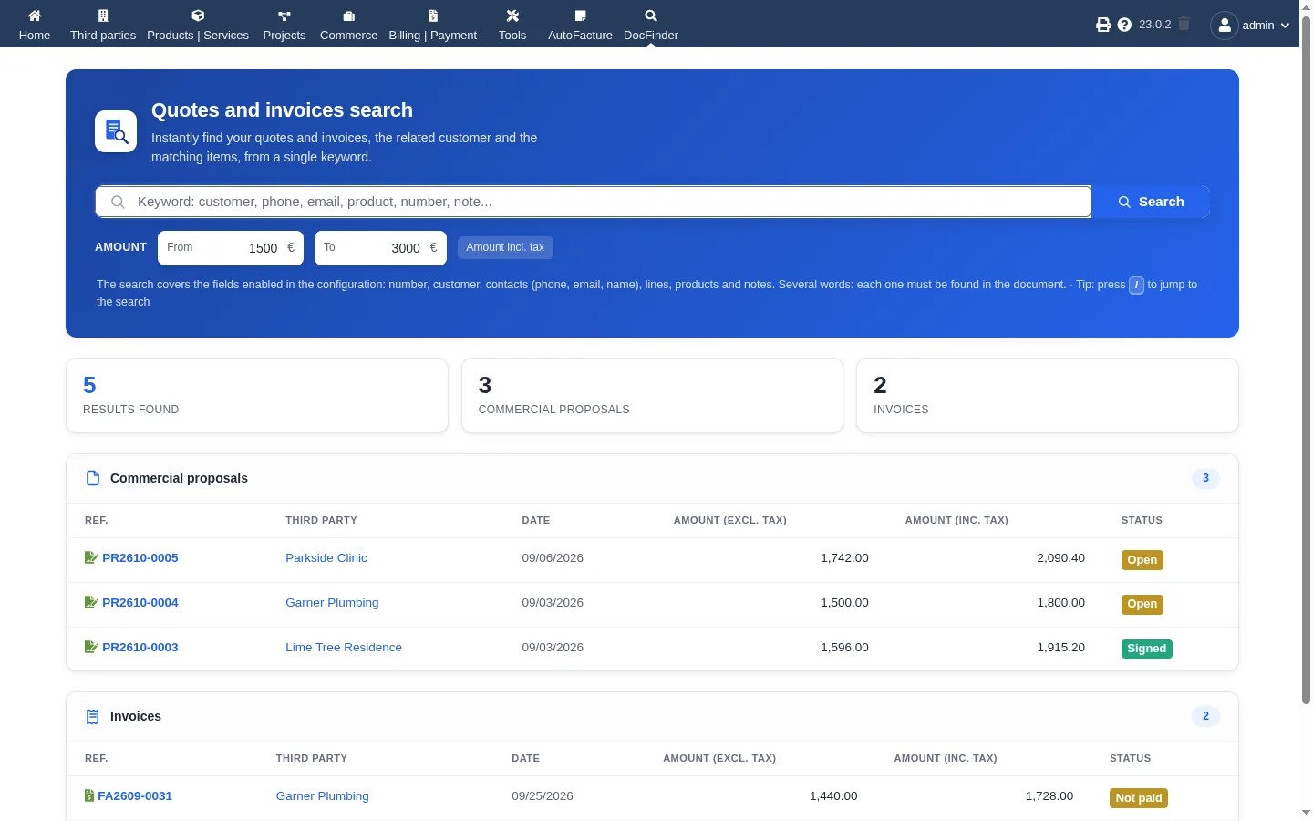1313x821 pixels.
Task: Open the help question mark icon
Action: 1124,25
